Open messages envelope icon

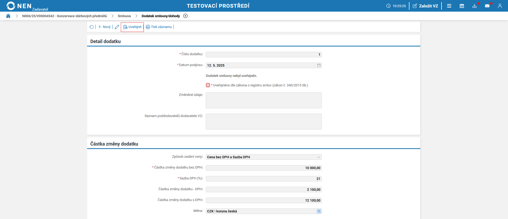click(487, 6)
